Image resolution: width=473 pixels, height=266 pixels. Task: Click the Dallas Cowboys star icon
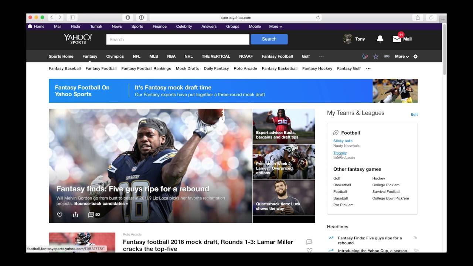pos(376,57)
